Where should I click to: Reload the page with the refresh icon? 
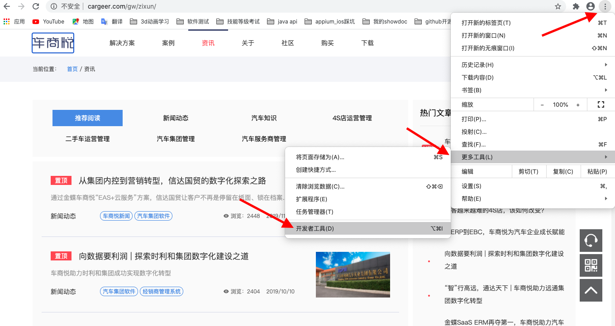click(36, 7)
